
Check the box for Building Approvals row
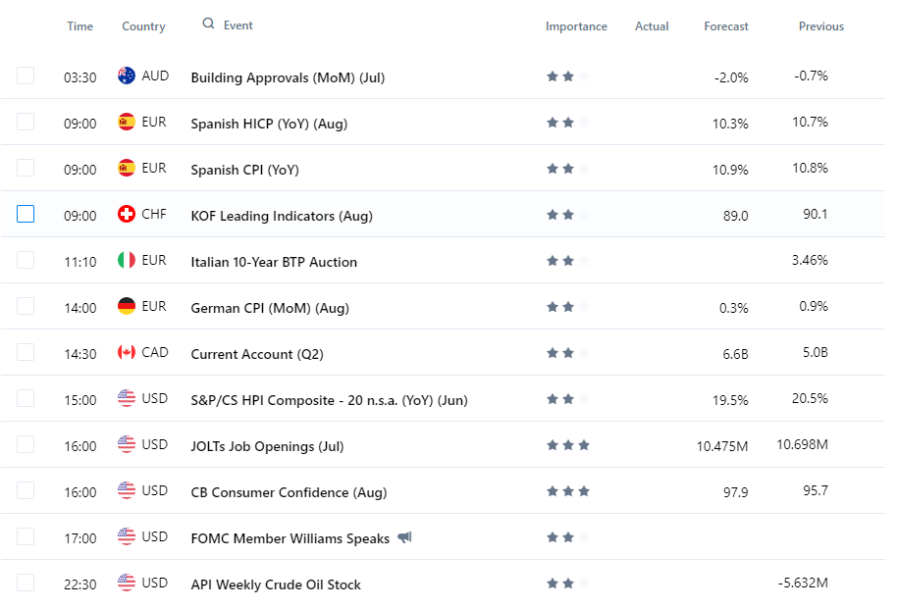coord(26,76)
